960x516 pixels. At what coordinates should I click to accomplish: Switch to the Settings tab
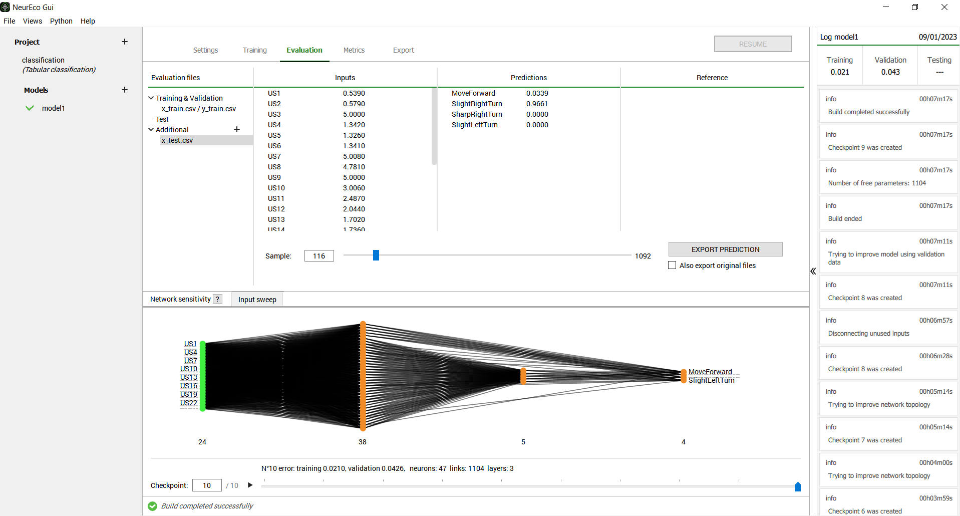[x=205, y=50]
